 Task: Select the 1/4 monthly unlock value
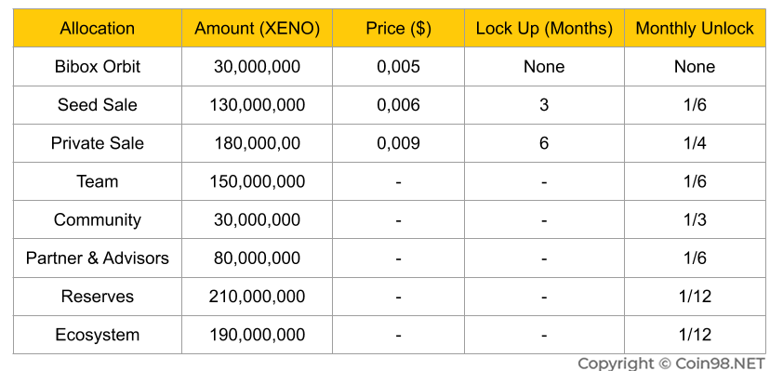point(695,144)
